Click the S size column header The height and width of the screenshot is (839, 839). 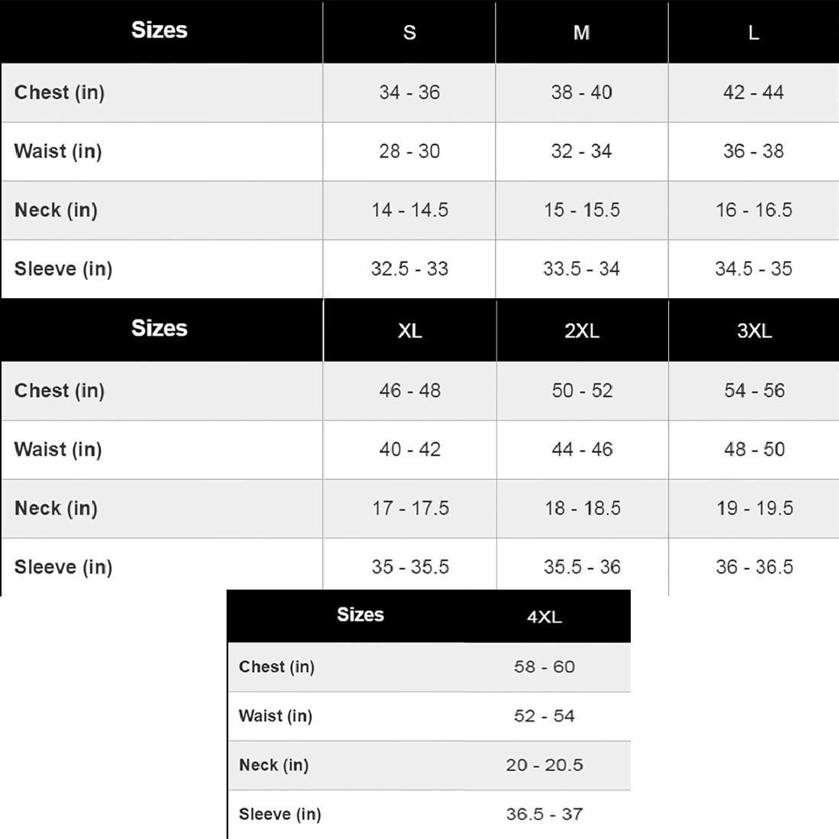point(410,33)
